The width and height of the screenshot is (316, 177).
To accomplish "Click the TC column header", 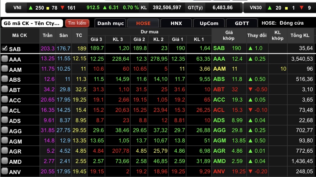I will tap(79, 35).
